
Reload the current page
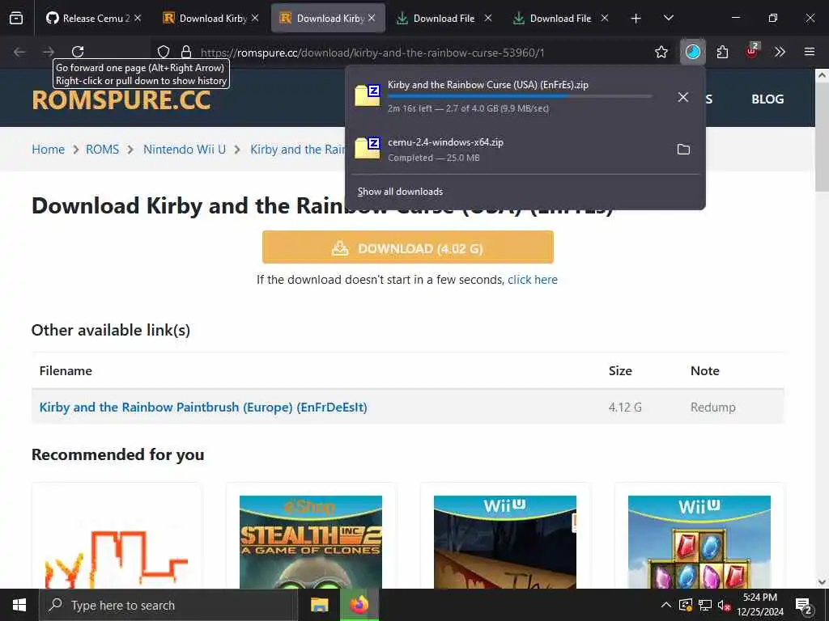pos(78,52)
